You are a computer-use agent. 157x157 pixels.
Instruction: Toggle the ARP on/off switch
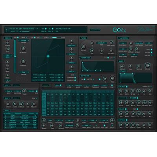click(60, 85)
